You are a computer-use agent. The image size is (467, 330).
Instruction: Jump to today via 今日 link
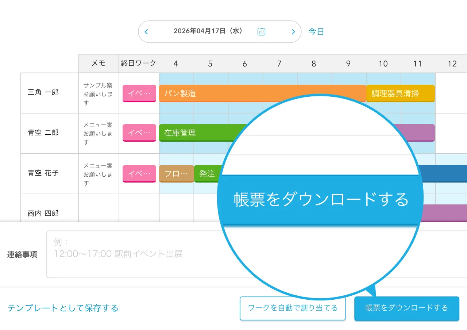point(316,32)
